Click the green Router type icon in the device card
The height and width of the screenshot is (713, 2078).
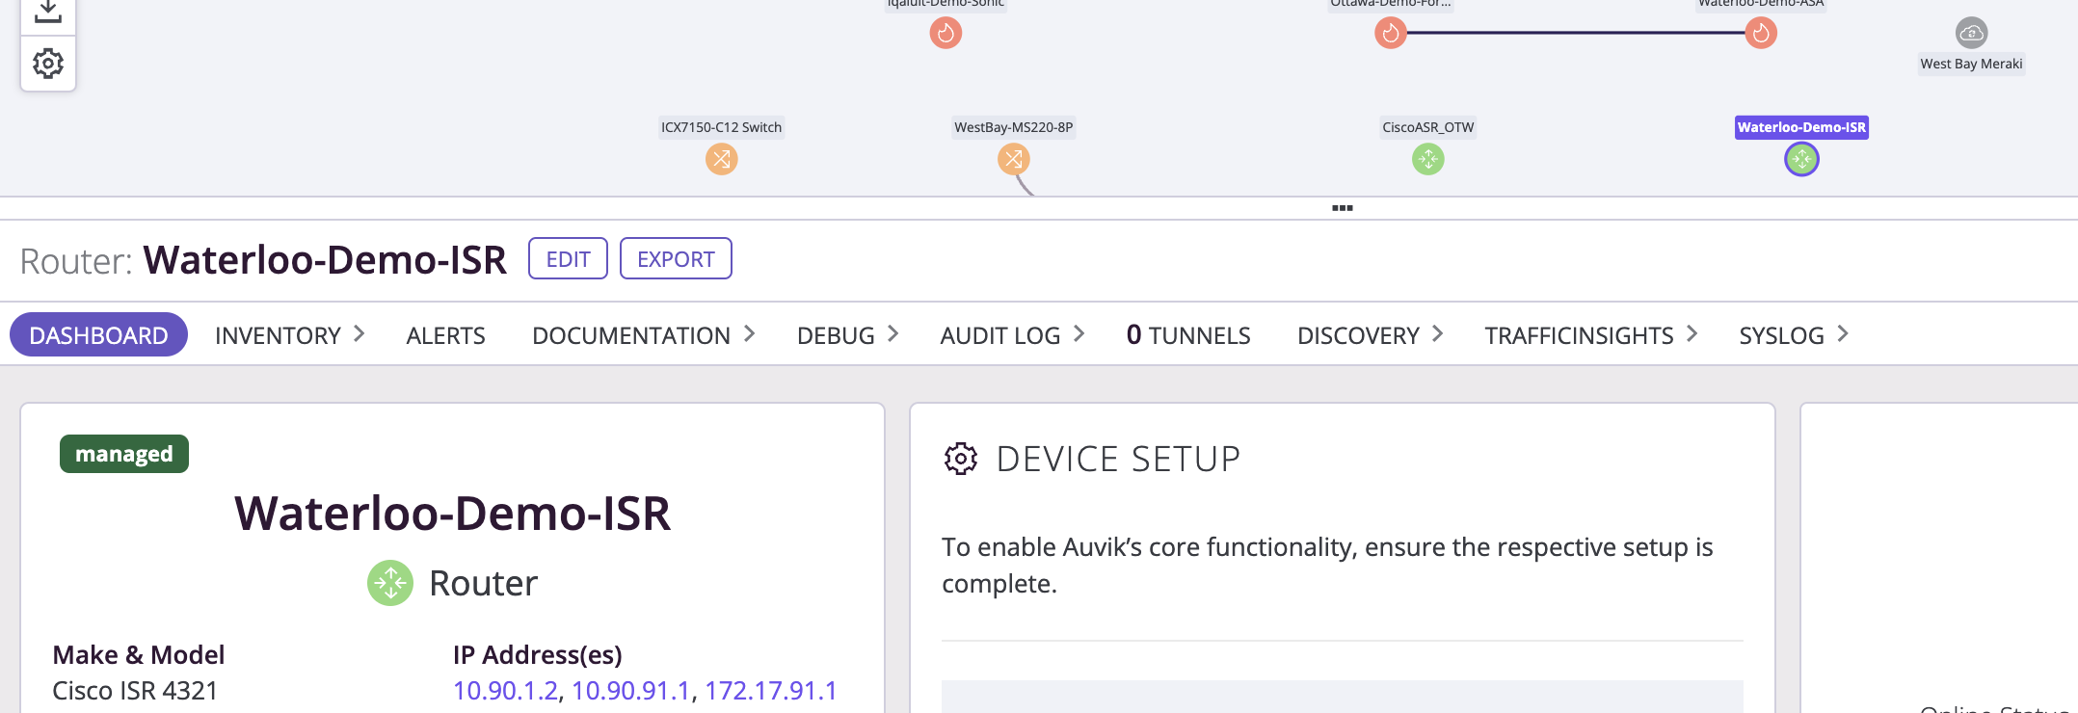pyautogui.click(x=390, y=583)
